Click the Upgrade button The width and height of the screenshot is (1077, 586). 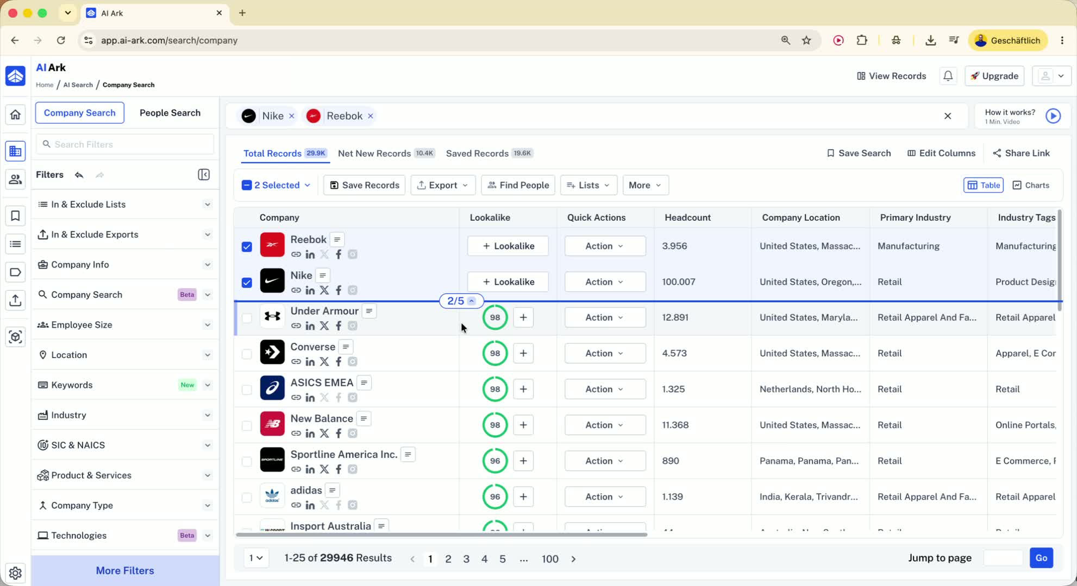tap(994, 76)
